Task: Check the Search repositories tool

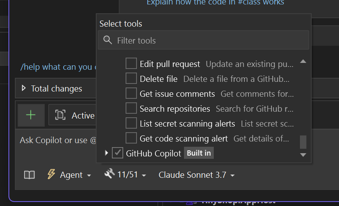Action: click(131, 108)
